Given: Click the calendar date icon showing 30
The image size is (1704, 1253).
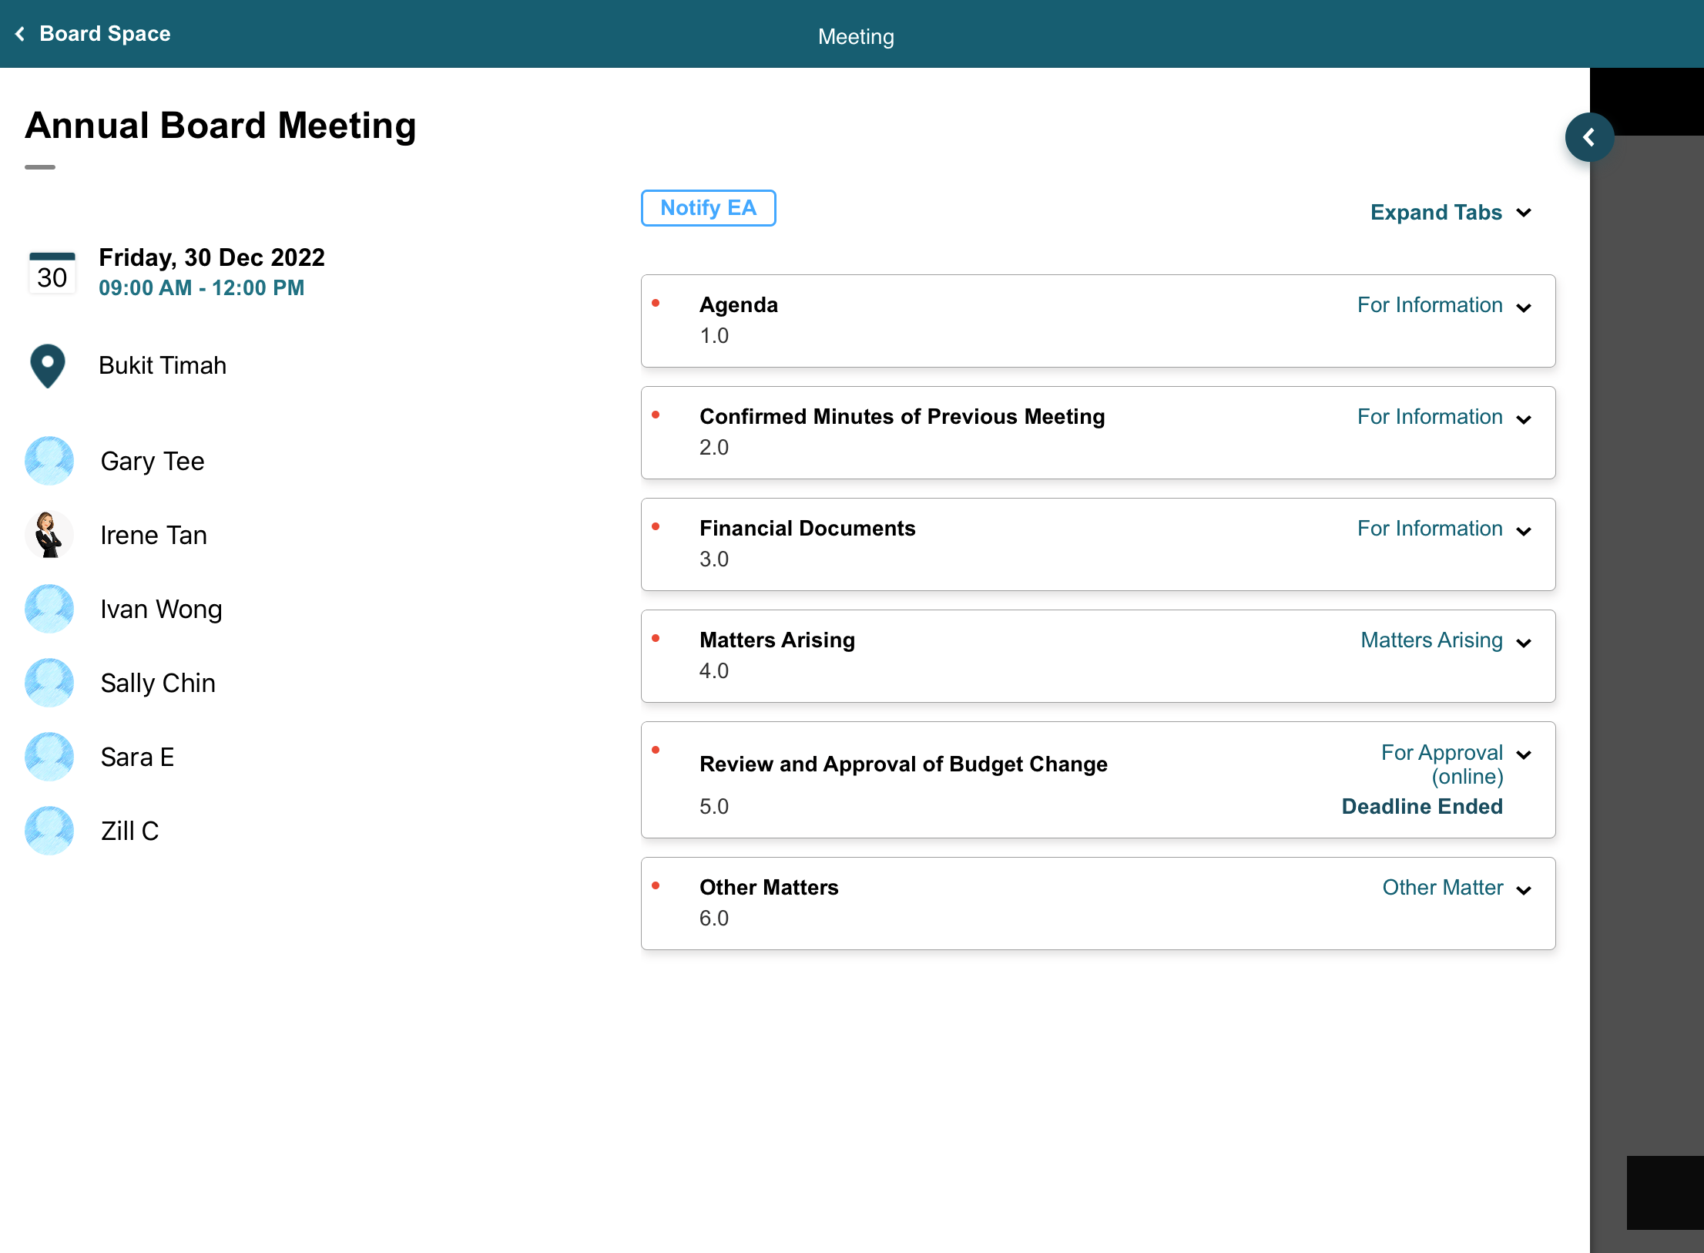Looking at the screenshot, I should [52, 273].
